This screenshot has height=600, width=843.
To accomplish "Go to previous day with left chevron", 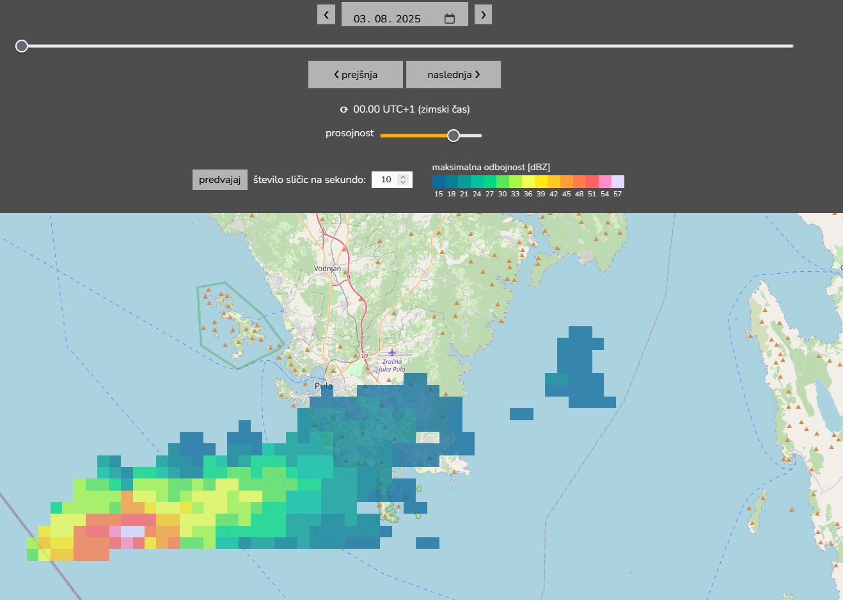I will [x=326, y=15].
